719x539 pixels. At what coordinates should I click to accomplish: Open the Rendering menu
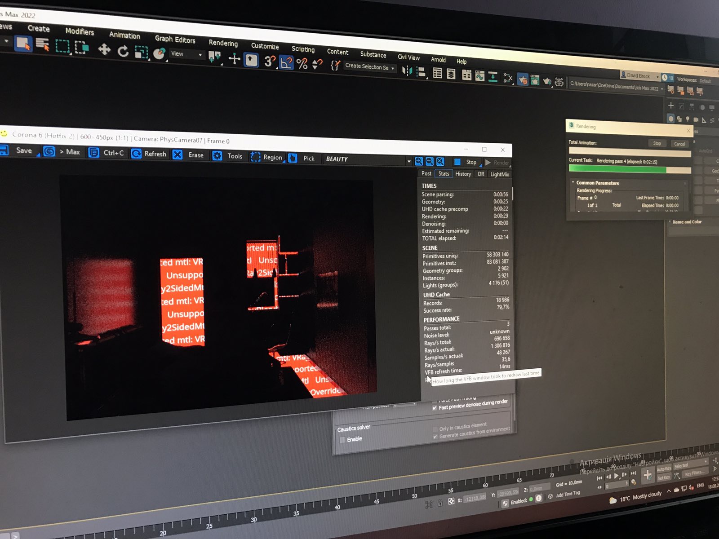click(x=223, y=43)
